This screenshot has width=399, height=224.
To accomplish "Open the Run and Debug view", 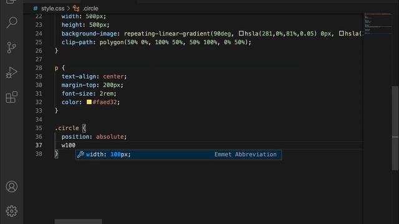I will tap(11, 72).
